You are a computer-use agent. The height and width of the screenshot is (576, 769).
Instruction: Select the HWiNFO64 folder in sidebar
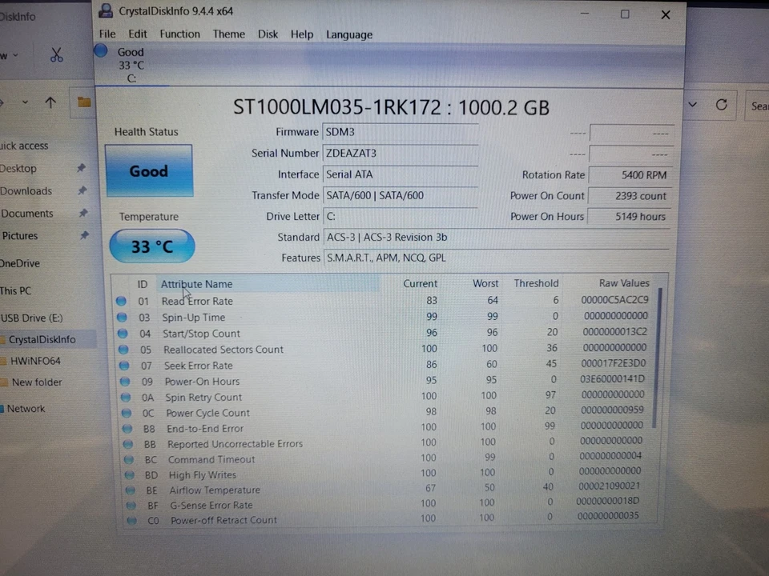35,361
